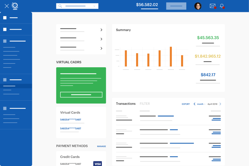
Task: Toggle the second sidebar square checkbox
Action: (x=5, y=29)
